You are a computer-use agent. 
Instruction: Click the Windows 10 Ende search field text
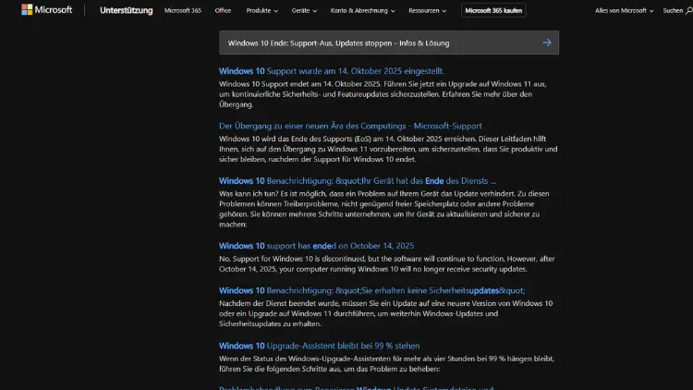pyautogui.click(x=338, y=43)
